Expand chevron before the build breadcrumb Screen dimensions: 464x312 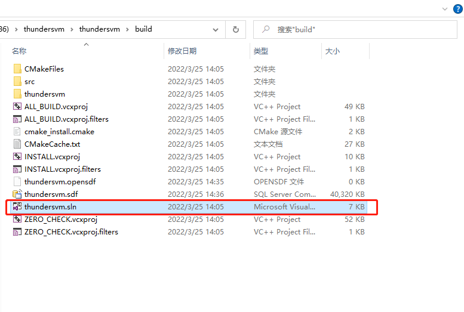click(127, 30)
